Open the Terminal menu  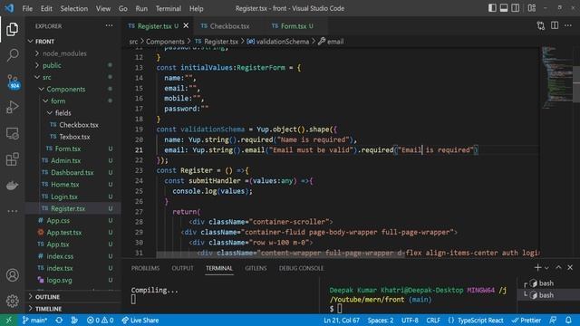point(169,8)
